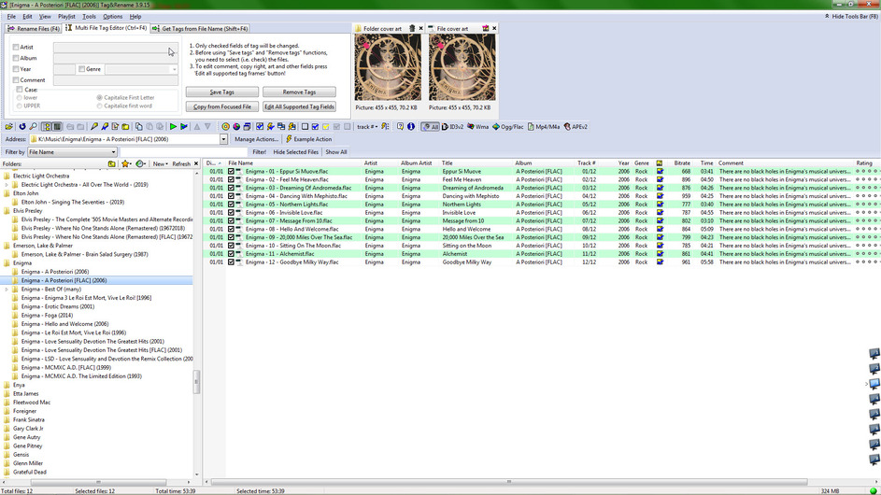This screenshot has width=881, height=495.
Task: Expand Electric Light Orchestra - All Over The World folder
Action: 7,184
